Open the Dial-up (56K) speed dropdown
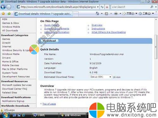This screenshot has width=158, height=118. tap(101, 77)
